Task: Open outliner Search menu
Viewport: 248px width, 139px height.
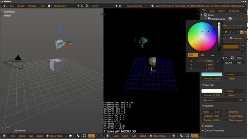Action: [x=222, y=11]
